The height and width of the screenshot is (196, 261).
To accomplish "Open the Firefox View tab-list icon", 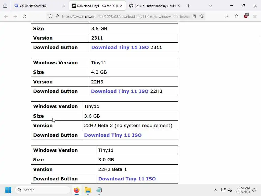I will coord(5,6).
